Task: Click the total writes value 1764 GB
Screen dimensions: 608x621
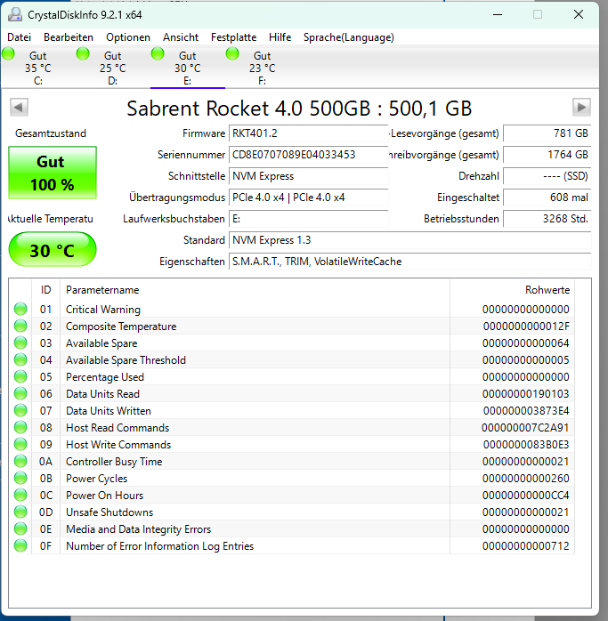Action: pos(547,155)
